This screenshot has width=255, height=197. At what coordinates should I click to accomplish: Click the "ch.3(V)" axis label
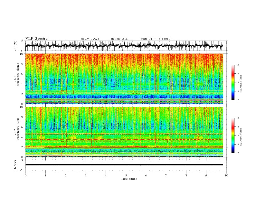click(x=15, y=165)
